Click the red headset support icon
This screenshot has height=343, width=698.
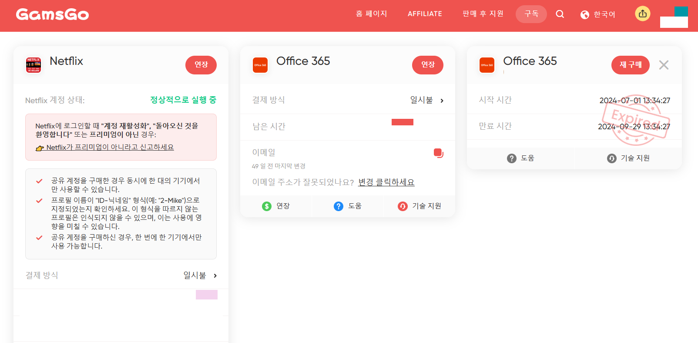[403, 206]
